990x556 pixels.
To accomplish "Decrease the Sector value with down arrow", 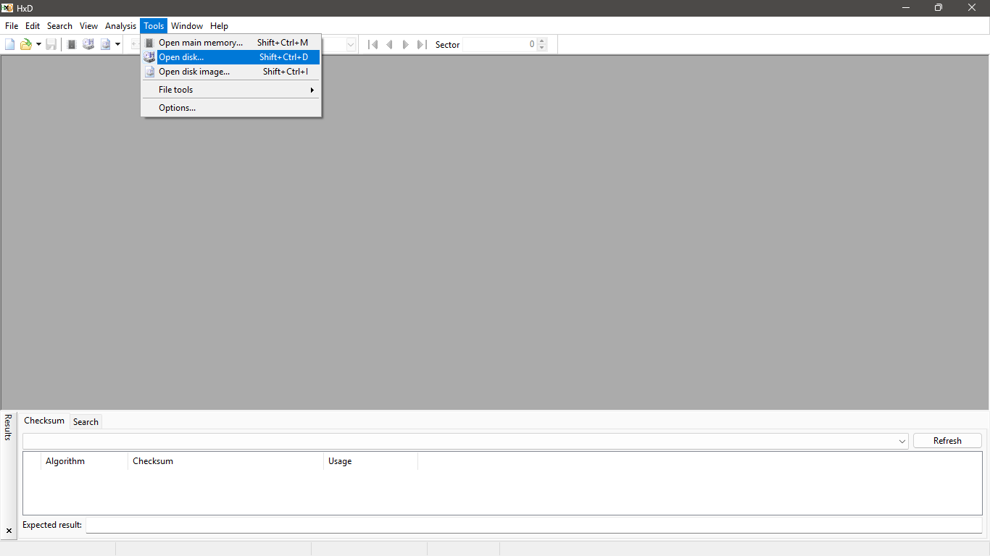I will (x=542, y=49).
